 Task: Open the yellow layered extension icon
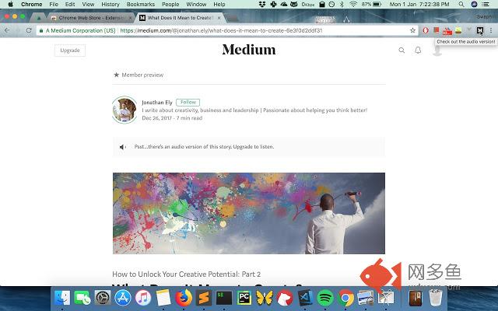pyautogui.click(x=458, y=30)
